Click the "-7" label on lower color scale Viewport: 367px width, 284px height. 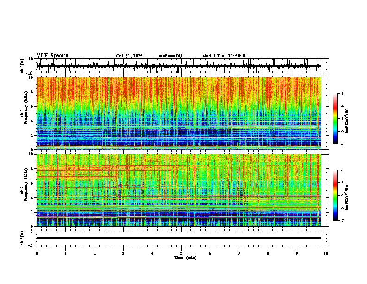[342, 221]
